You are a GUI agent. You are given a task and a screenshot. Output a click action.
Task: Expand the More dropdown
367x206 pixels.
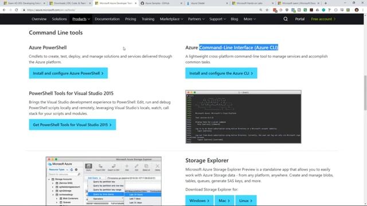point(249,19)
